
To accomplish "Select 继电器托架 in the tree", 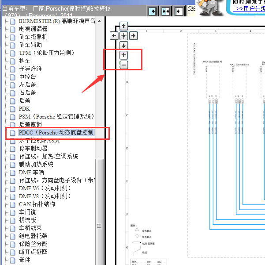I will click(33, 236).
